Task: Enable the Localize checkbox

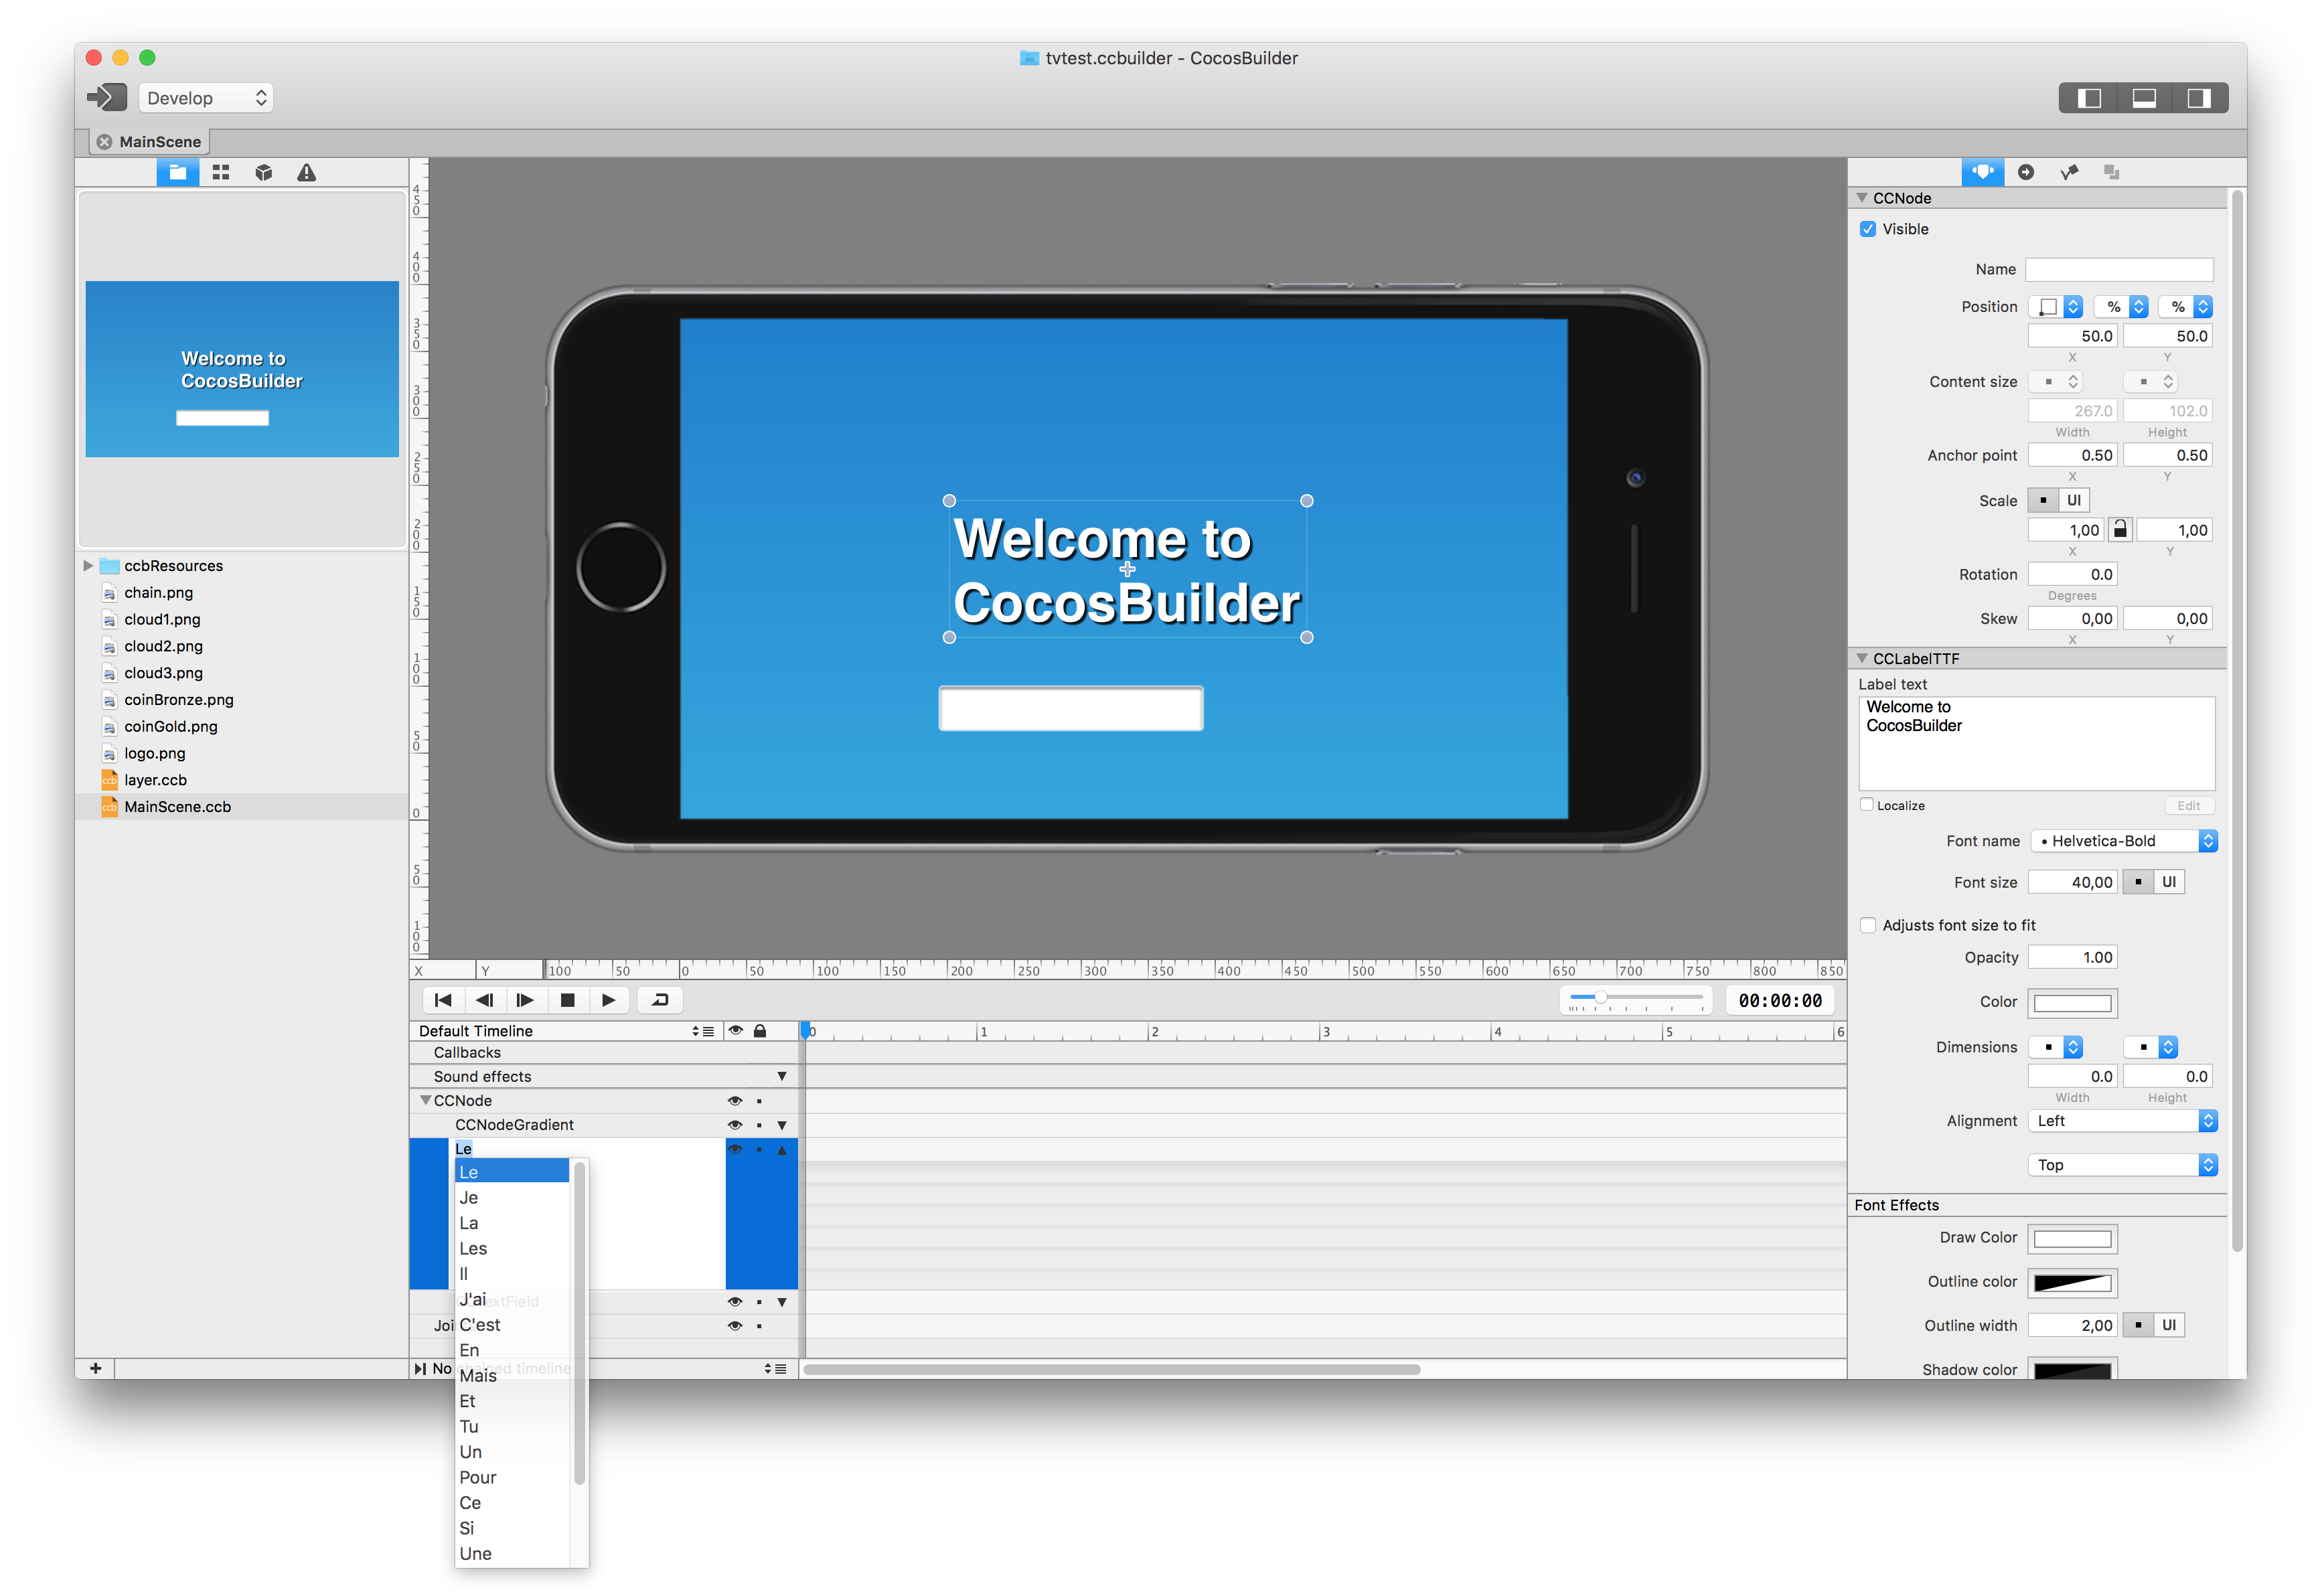Action: (x=1867, y=805)
